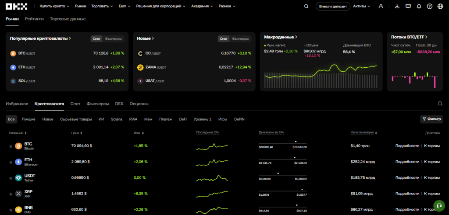Click the SOL icon in popular cryptocurrencies
449x215 pixels.
13,81
